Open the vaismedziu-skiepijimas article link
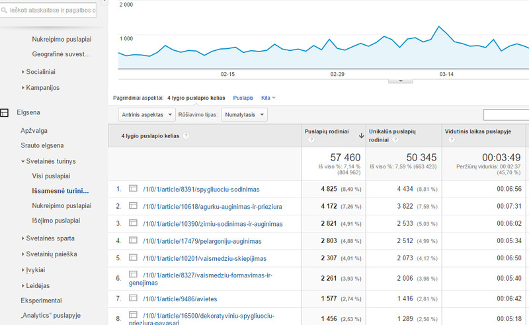The width and height of the screenshot is (529, 325). click(x=205, y=258)
